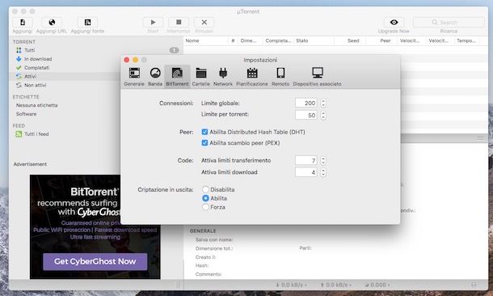This screenshot has height=296, width=493.
Task: Click the Get CyberGhost Now button
Action: click(95, 261)
